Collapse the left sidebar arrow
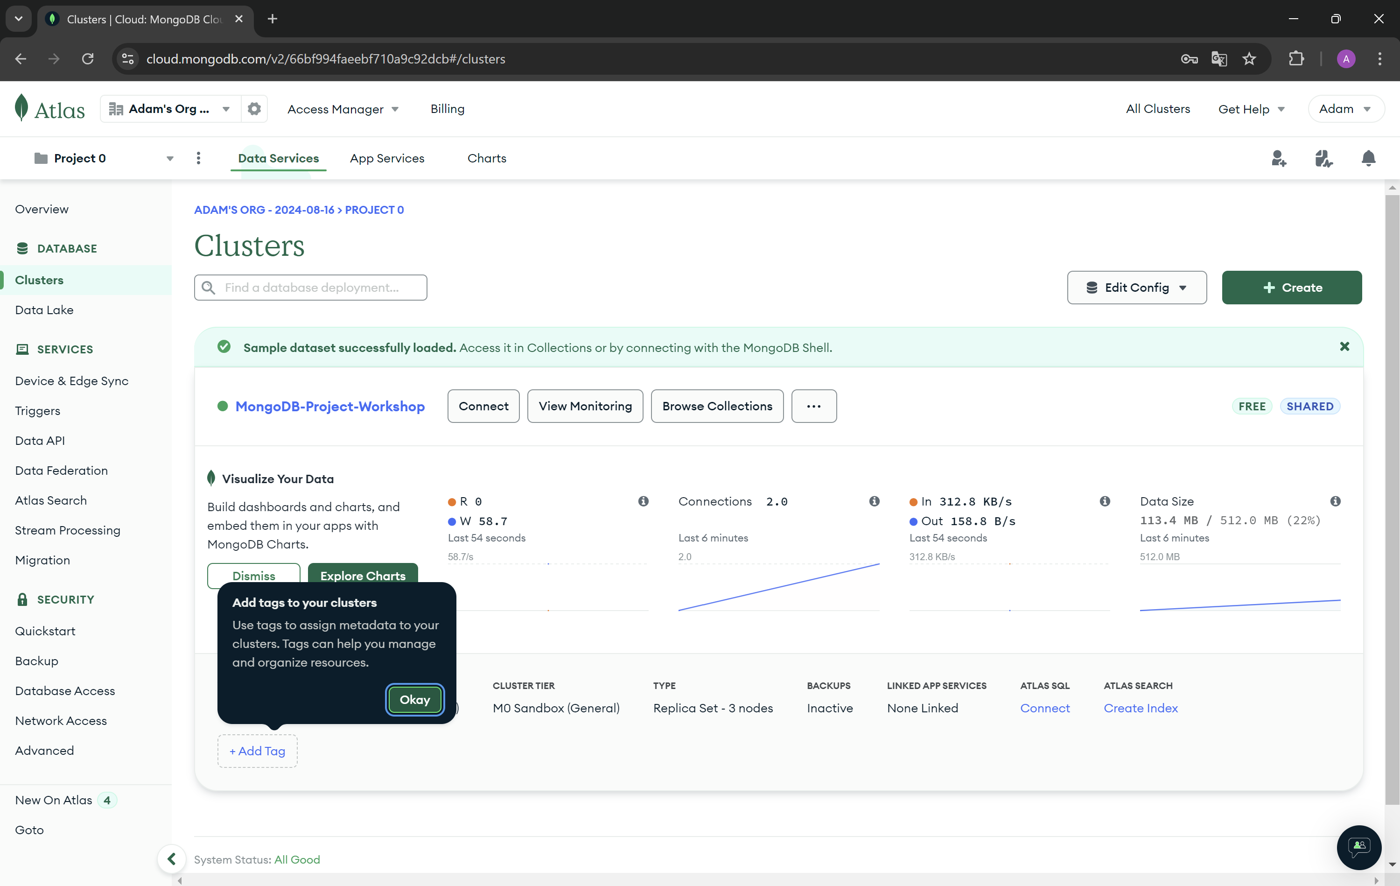 172,858
